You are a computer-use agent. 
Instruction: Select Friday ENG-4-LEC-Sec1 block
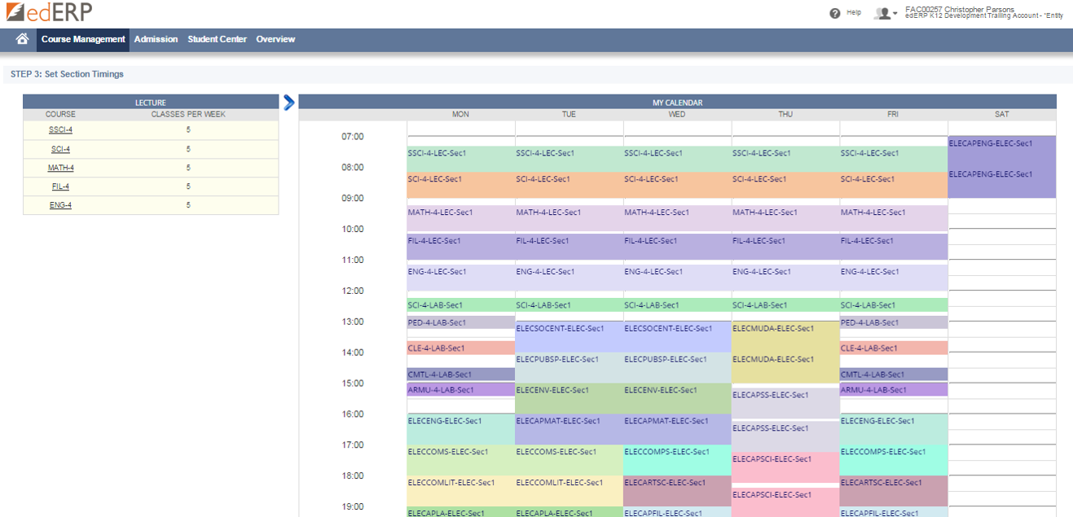(895, 278)
